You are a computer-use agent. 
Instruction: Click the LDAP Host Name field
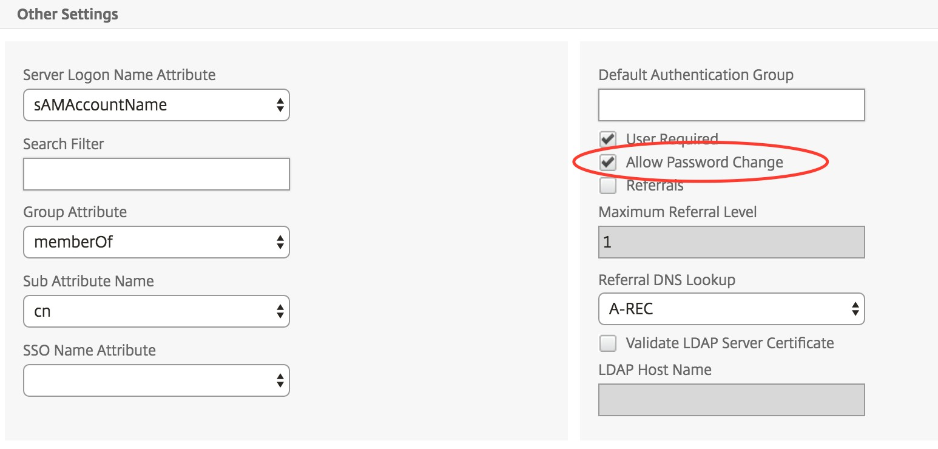click(731, 400)
